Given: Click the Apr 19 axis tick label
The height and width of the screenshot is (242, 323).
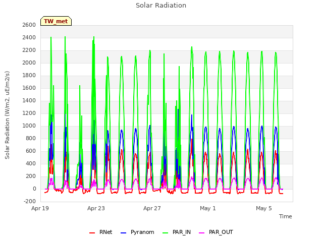Looking at the screenshot, I should pos(40,208).
